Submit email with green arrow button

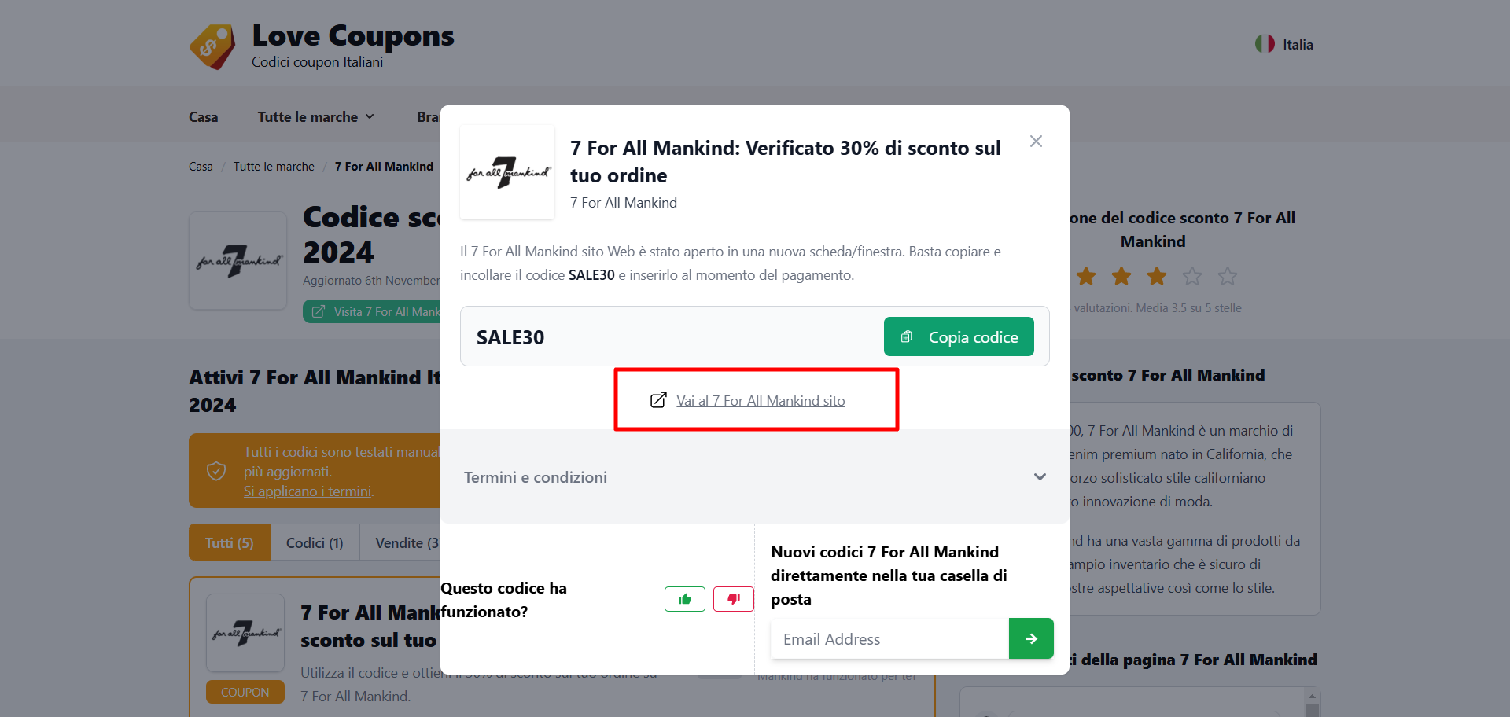tap(1031, 638)
